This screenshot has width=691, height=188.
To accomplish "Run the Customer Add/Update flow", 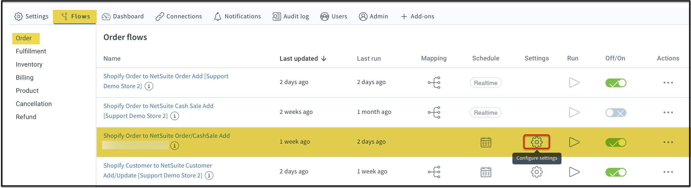I will (574, 172).
